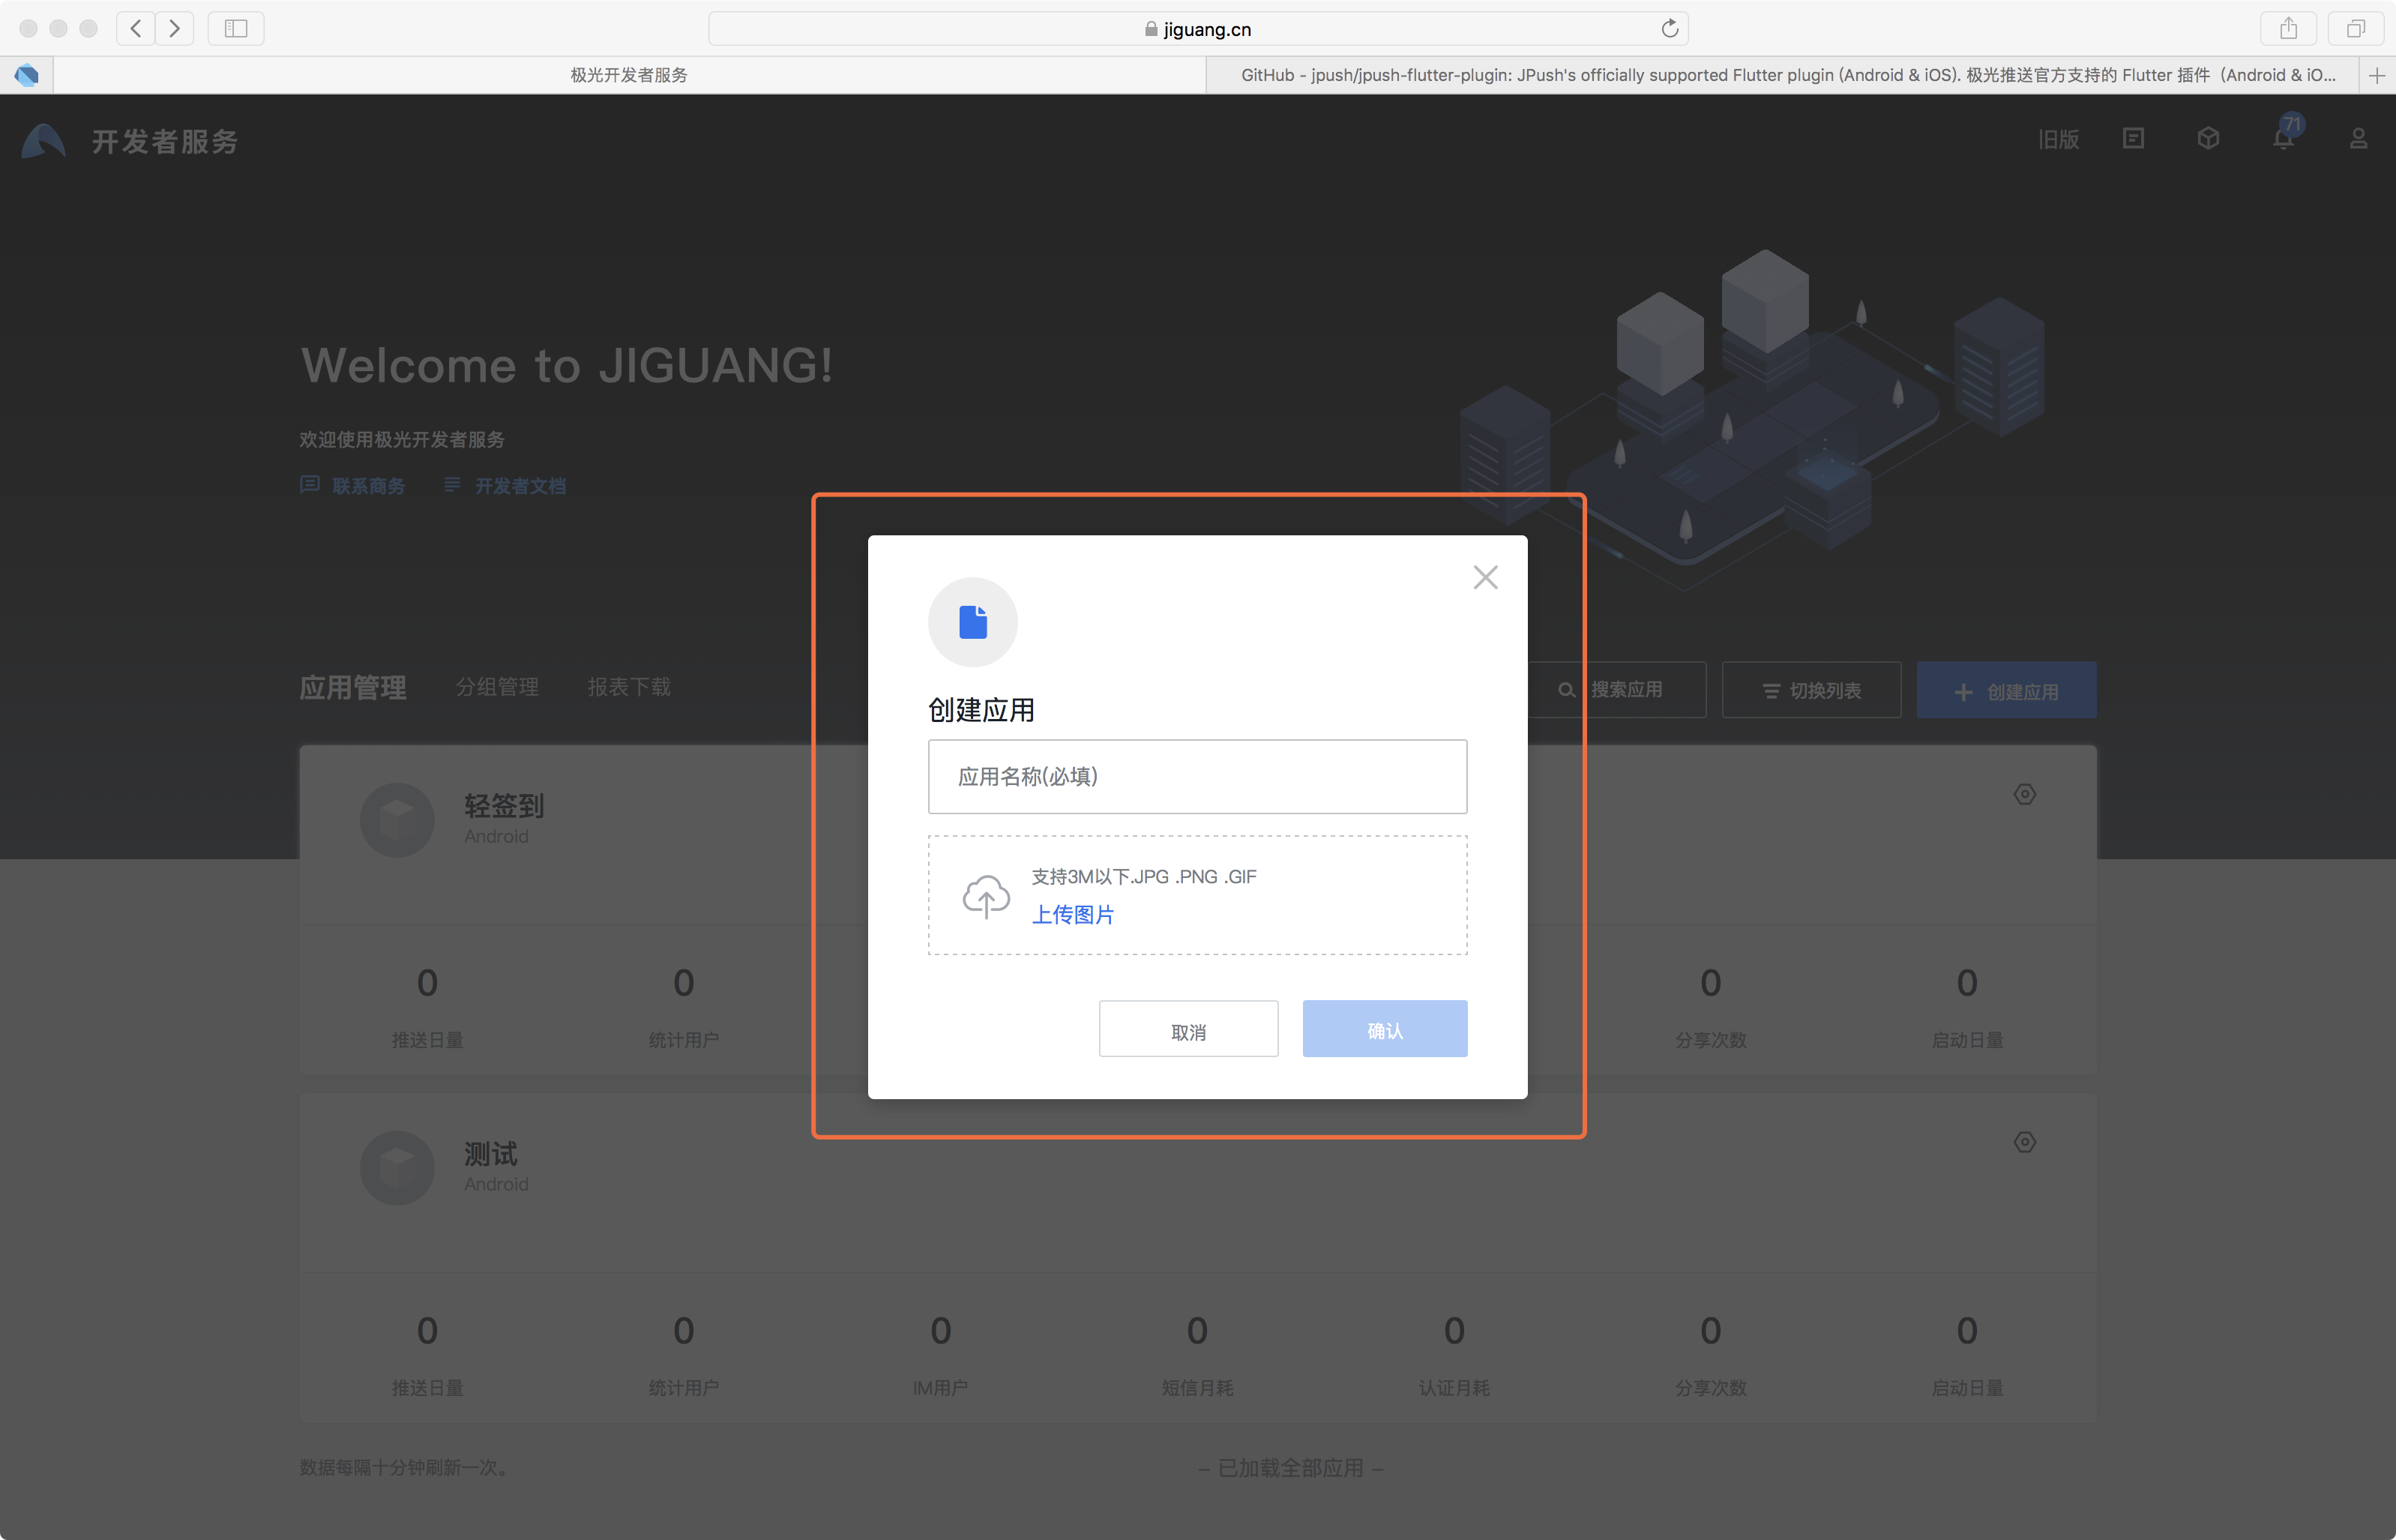Click the blue document icon in dialog
The image size is (2396, 1540).
click(x=972, y=622)
